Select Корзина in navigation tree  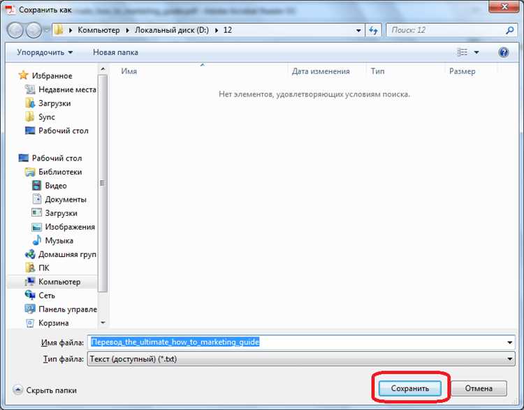(54, 323)
